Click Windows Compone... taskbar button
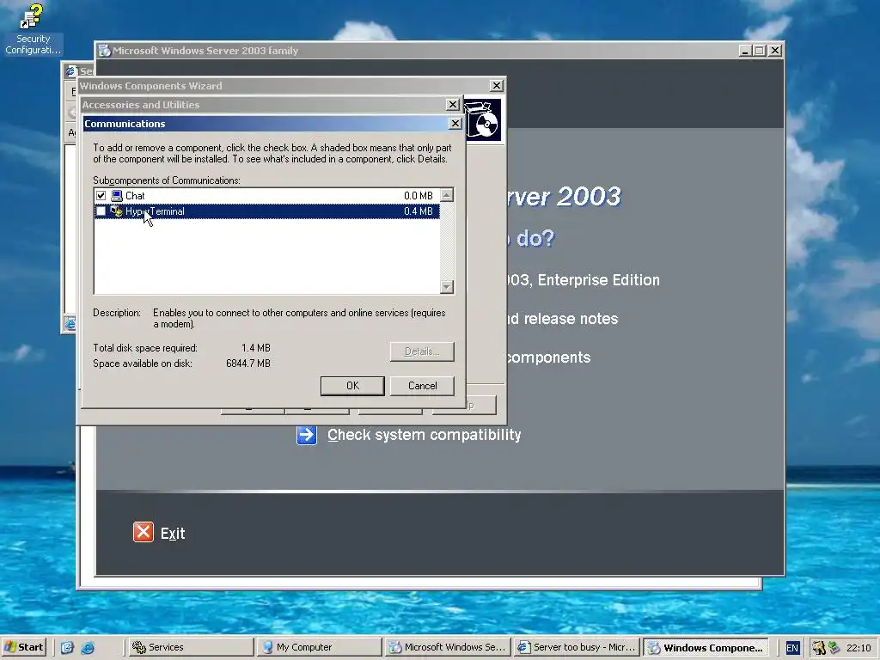Image resolution: width=880 pixels, height=660 pixels. [707, 647]
